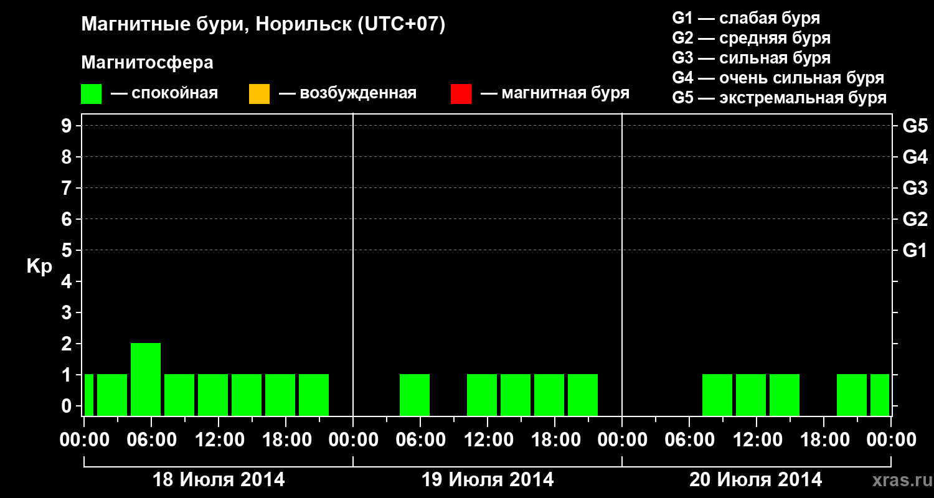Screen dimensions: 934x498
Task: Click the tall Kp 2 bar on 18 Июля
Action: (146, 379)
